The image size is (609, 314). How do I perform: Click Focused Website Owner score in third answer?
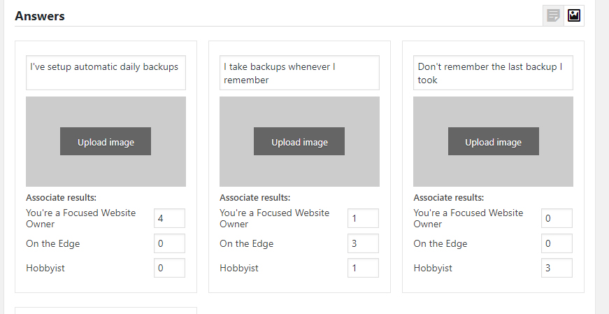click(x=557, y=218)
